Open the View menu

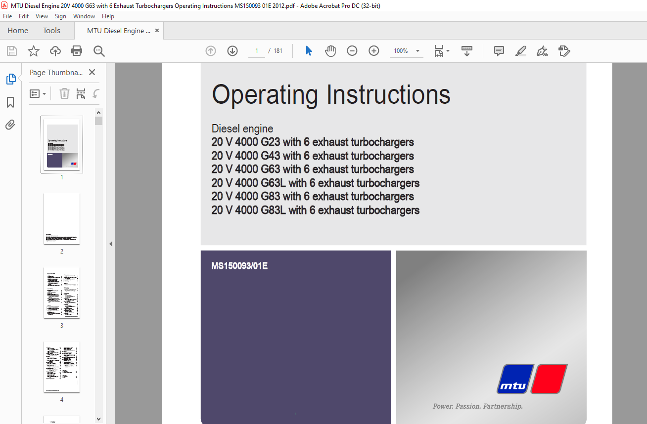[x=42, y=16]
